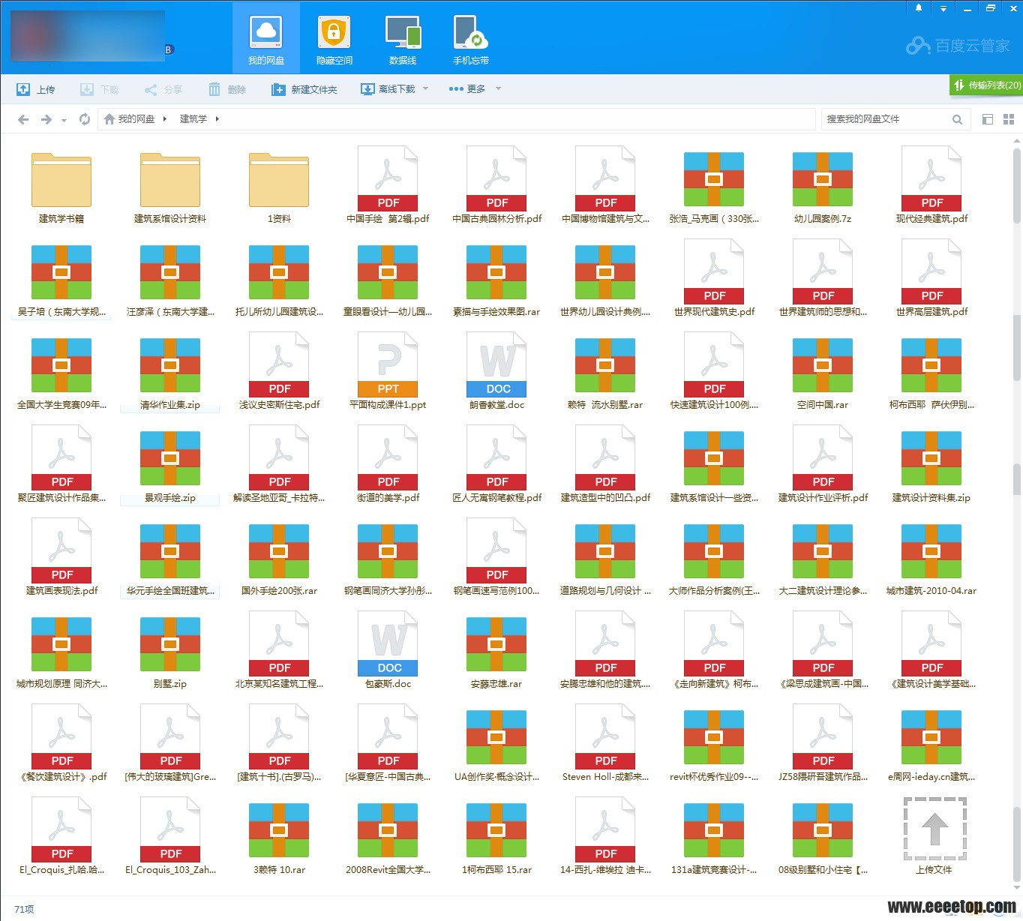Select 中国手绘 第2辑.pdf file
The image size is (1023, 921).
point(388,187)
